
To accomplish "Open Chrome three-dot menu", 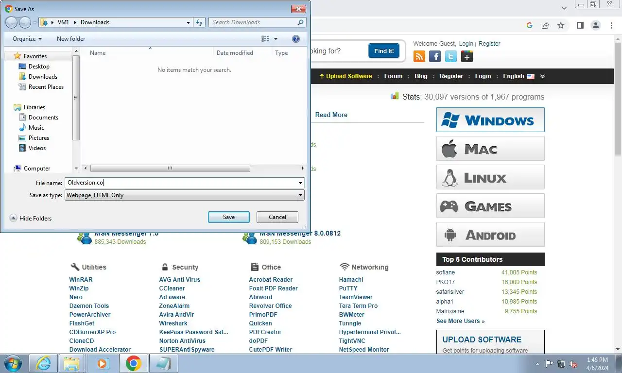I will point(611,25).
